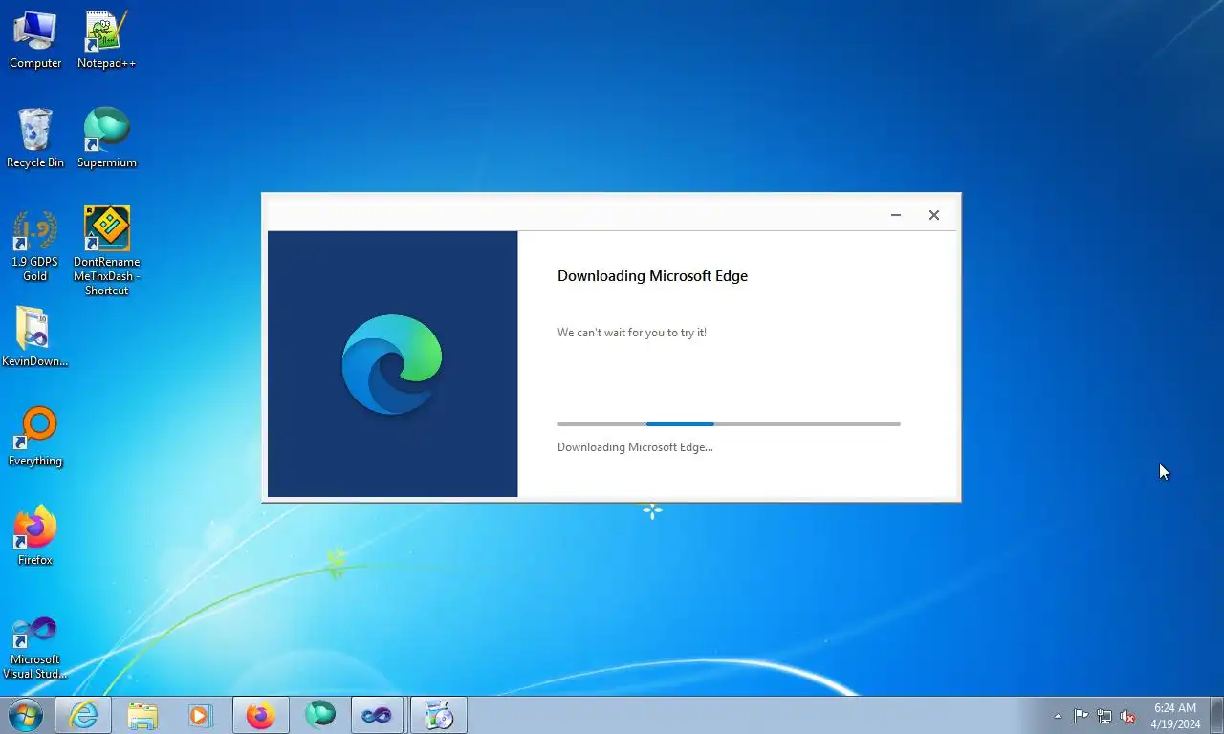Select the Everything desktop shortcut
The width and height of the screenshot is (1224, 734).
pos(35,437)
